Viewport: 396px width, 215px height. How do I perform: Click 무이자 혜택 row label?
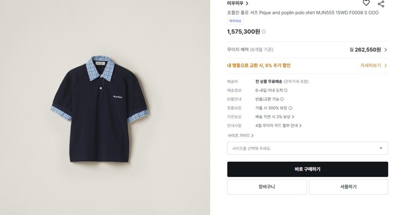(x=250, y=50)
